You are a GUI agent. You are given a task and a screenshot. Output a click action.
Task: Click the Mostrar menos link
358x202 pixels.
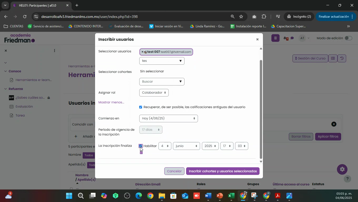(111, 102)
